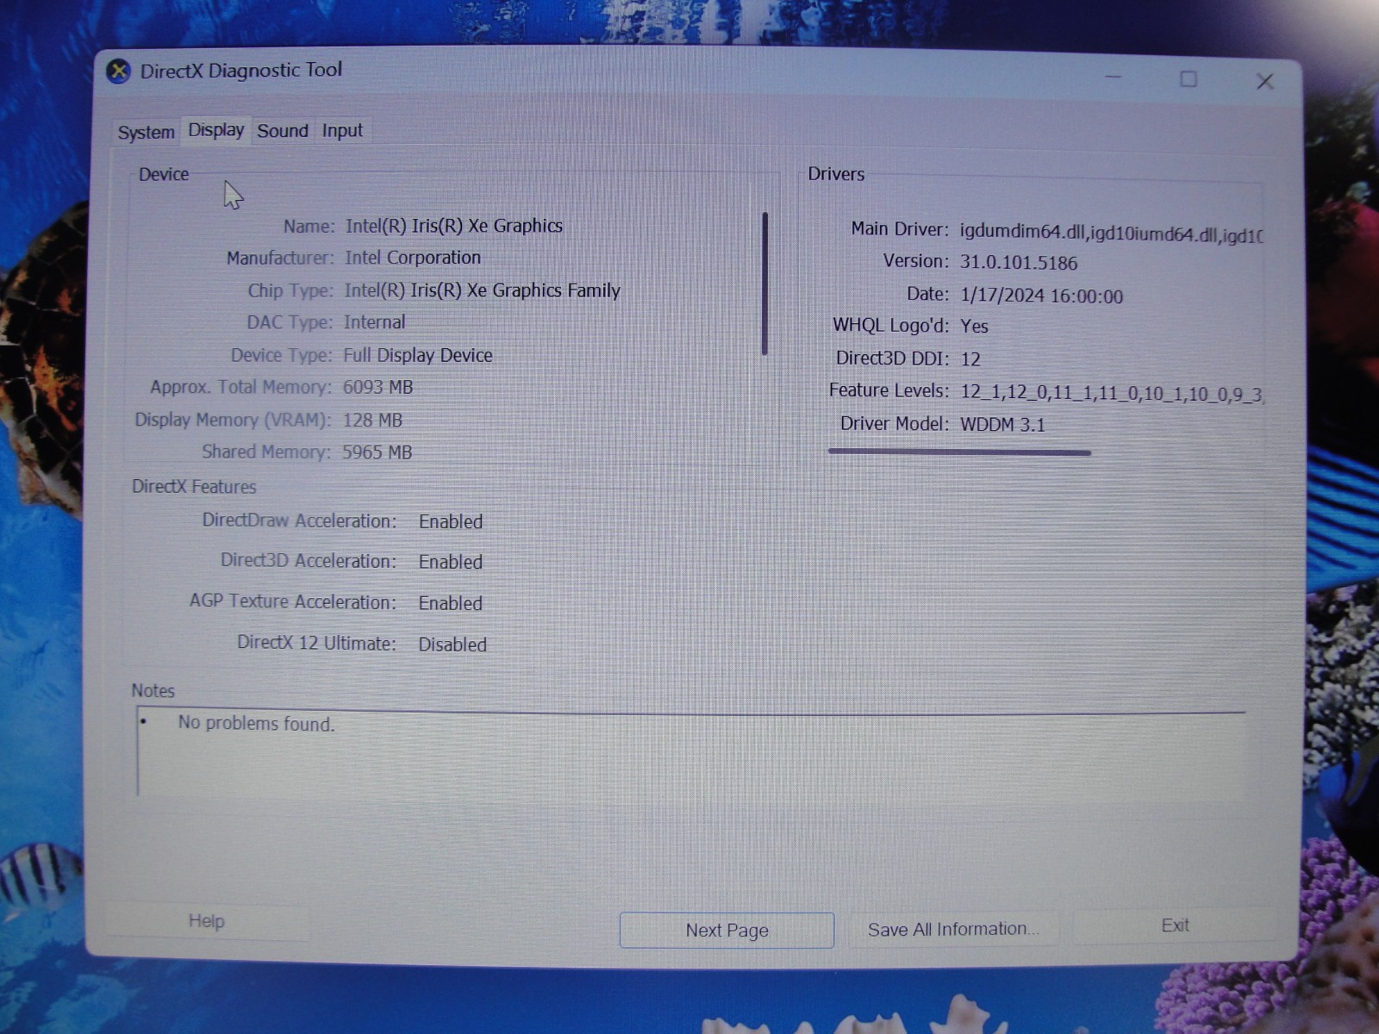
Task: Click the Help button
Action: 207,921
